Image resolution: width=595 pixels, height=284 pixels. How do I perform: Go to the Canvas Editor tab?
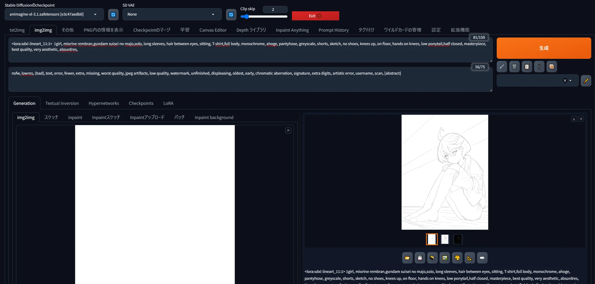click(x=213, y=30)
